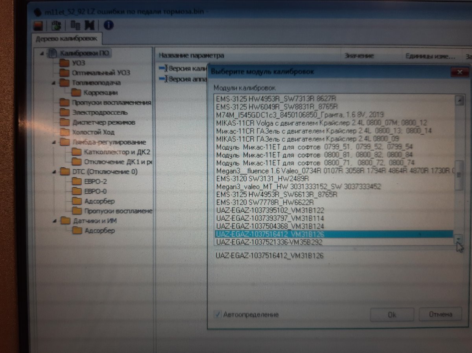Click the Электродроссель folder icon
The image size is (472, 353).
[65, 113]
